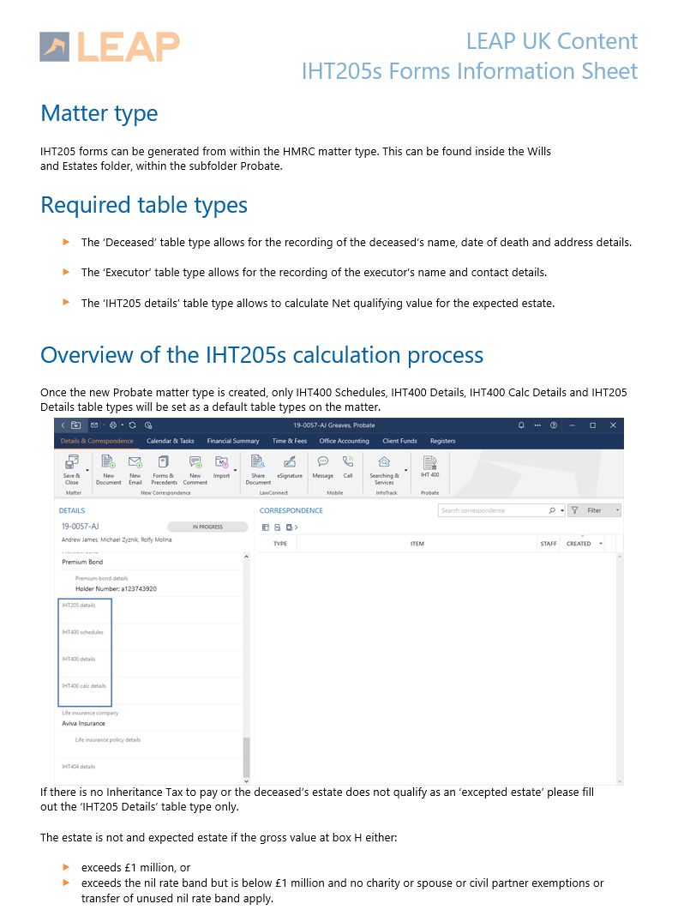Viewport: 678px width, 910px height.
Task: Open the Financial Summary tab
Action: (233, 441)
